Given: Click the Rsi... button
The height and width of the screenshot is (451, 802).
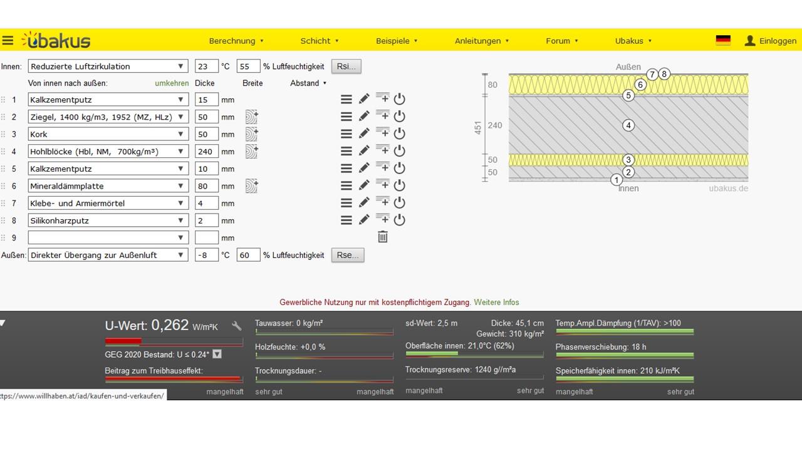Looking at the screenshot, I should tap(346, 66).
